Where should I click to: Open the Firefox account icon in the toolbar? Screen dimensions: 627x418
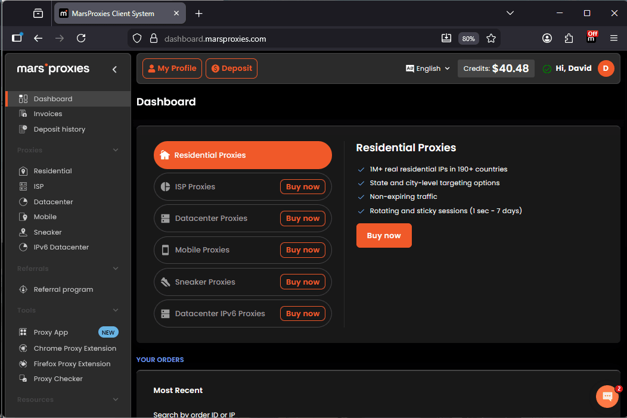[547, 38]
